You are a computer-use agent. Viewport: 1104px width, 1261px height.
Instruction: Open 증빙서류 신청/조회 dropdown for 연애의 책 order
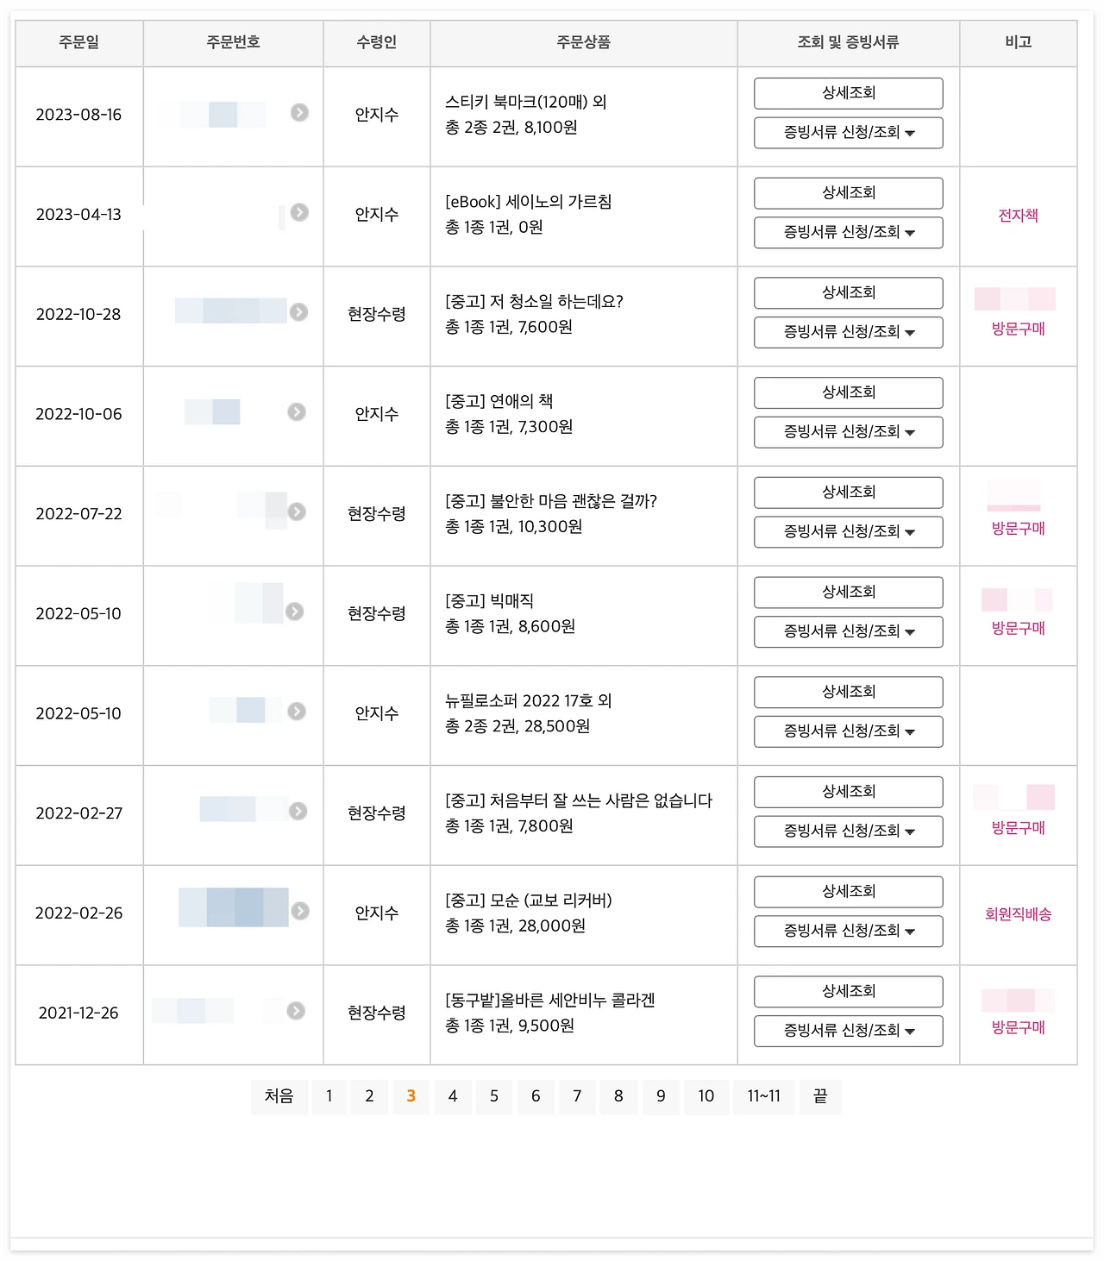pyautogui.click(x=849, y=432)
